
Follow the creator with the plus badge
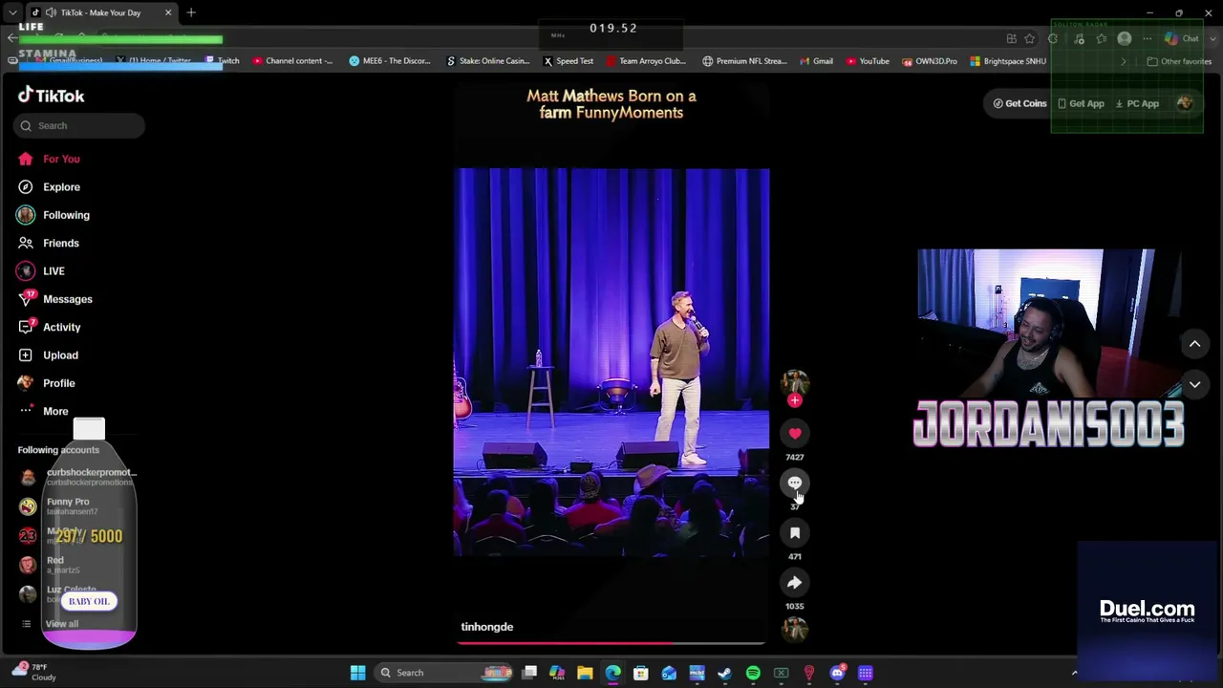795,400
